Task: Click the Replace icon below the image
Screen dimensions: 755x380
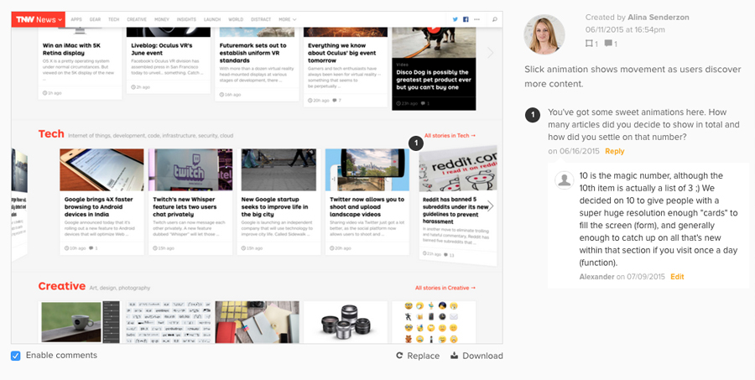Action: pos(399,356)
